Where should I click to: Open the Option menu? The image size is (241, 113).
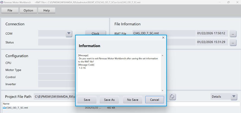click(28, 11)
